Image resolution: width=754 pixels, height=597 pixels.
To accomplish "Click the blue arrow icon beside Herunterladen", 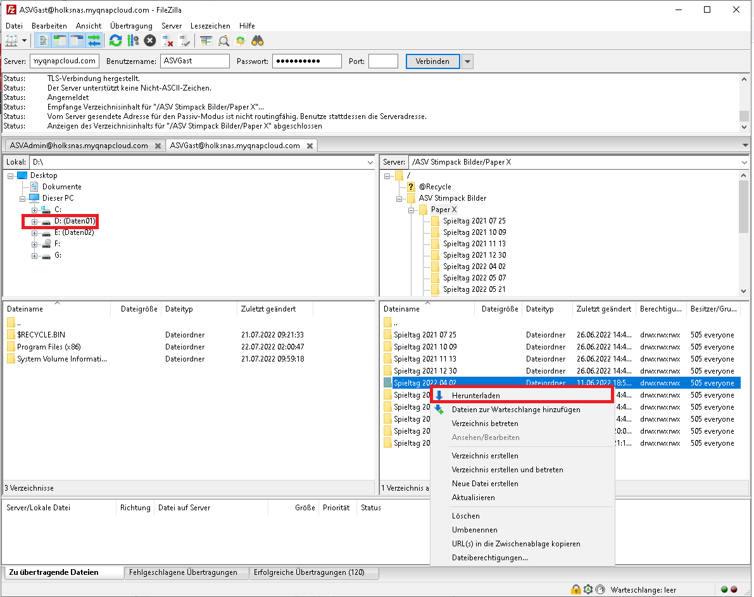I will [x=439, y=396].
